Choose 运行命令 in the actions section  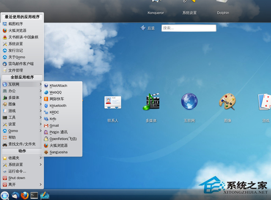[17, 171]
